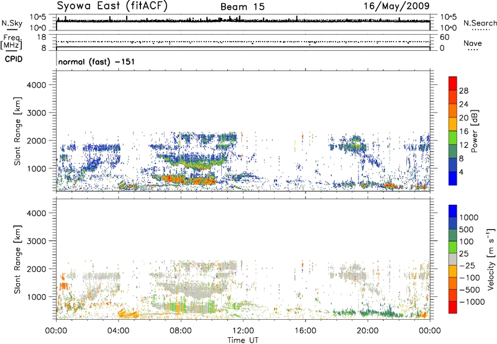Click Power colorbar segment between 16 and 20
Viewport: 497px width, 344px height.
(x=453, y=124)
